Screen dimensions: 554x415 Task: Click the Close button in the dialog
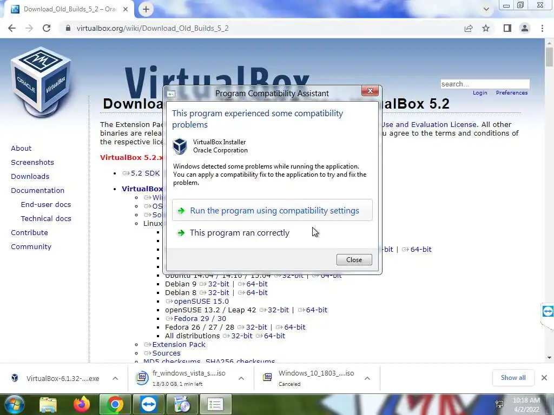tap(354, 260)
